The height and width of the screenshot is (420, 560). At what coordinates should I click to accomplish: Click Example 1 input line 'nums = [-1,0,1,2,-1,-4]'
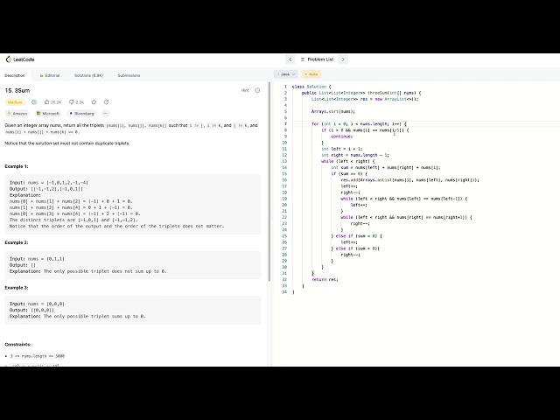coord(58,183)
